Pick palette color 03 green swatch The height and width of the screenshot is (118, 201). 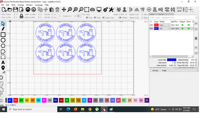click(21, 100)
